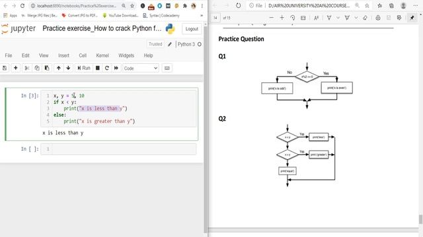Move selected cell up
The width and height of the screenshot is (423, 237).
(x=59, y=68)
